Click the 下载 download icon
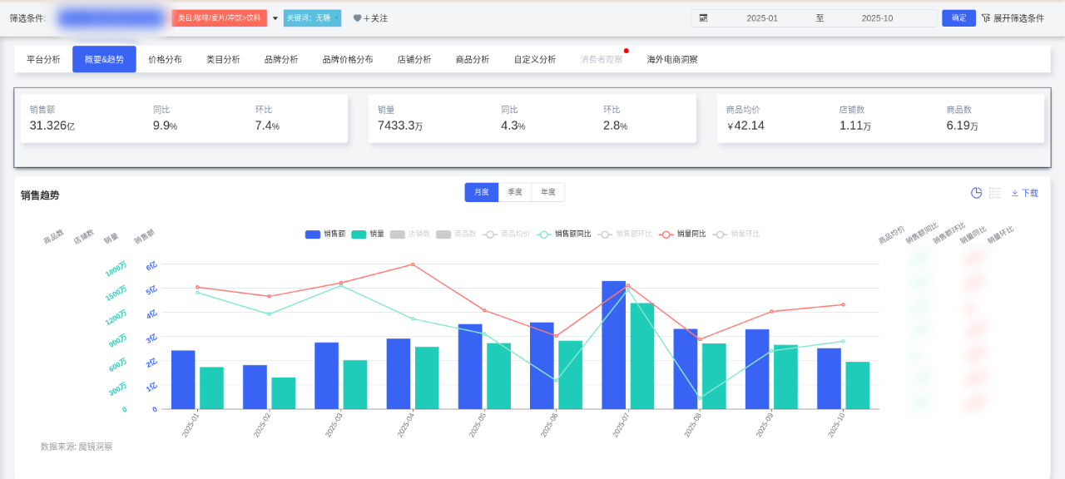The image size is (1065, 479). click(1015, 193)
